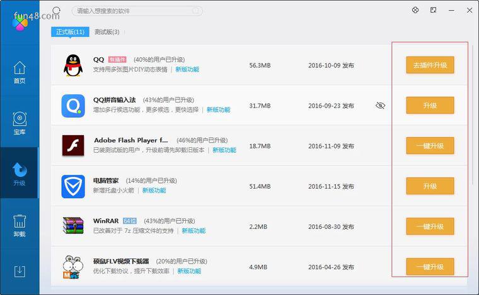Click 一键升级 for 硕鼠FLV视频下载器
The height and width of the screenshot is (295, 479).
tap(430, 267)
